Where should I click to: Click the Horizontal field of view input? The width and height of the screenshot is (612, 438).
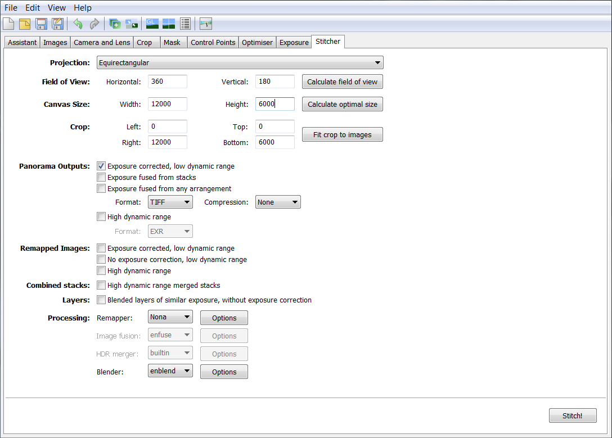(168, 82)
